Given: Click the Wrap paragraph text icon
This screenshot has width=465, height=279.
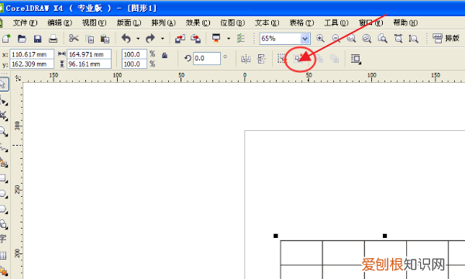Looking at the screenshot, I should 356,59.
